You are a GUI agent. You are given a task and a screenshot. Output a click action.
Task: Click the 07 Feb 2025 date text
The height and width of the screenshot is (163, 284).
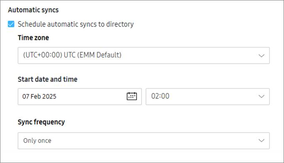click(x=39, y=96)
